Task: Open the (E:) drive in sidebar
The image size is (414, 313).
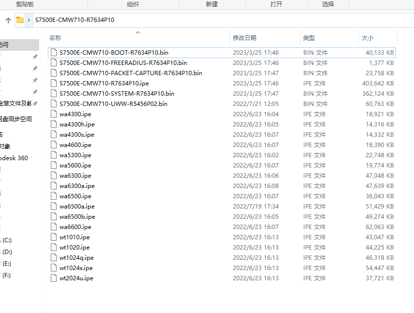Action: point(6,264)
